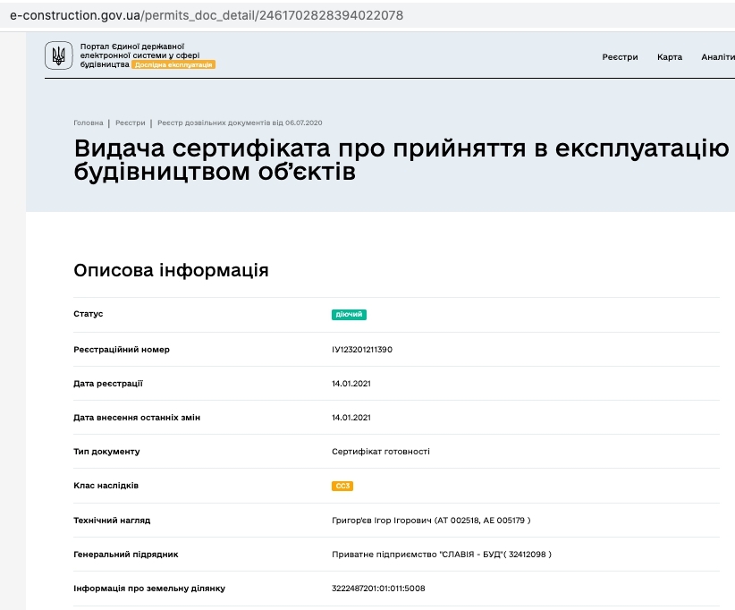This screenshot has height=610, width=735.
Task: Select the Сертифікат готовності document type text
Action: click(381, 452)
